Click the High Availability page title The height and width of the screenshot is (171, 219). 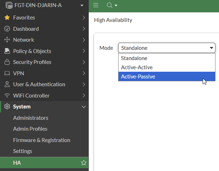[113, 20]
